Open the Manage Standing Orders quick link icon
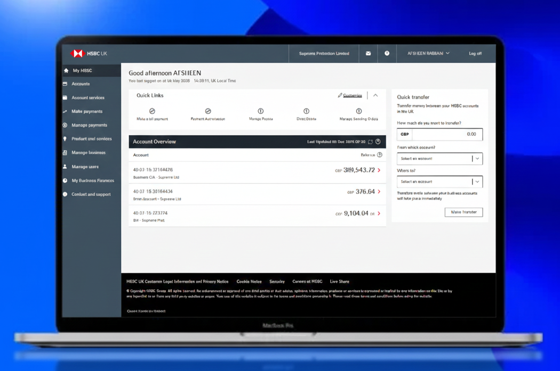Screen dimensions: 560x371 (x=359, y=111)
